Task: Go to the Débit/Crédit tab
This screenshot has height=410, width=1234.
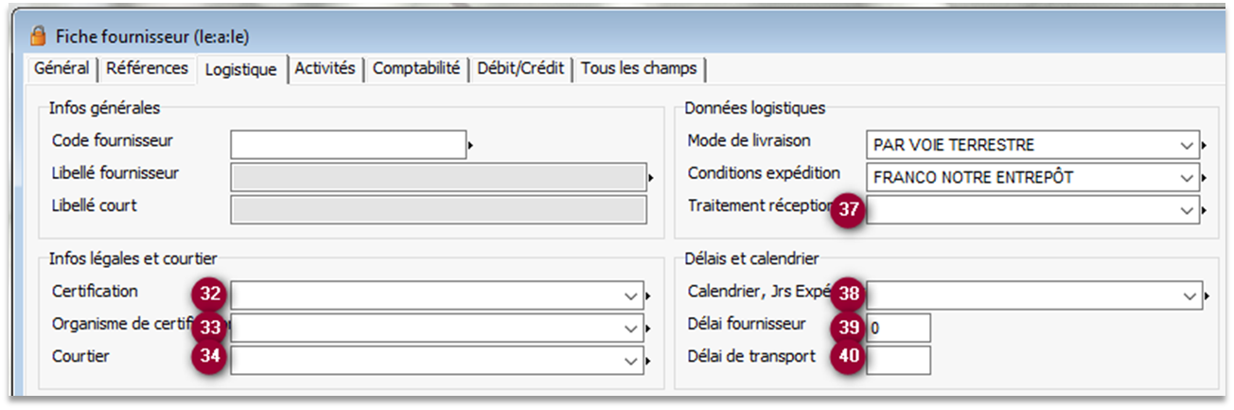Action: click(520, 69)
